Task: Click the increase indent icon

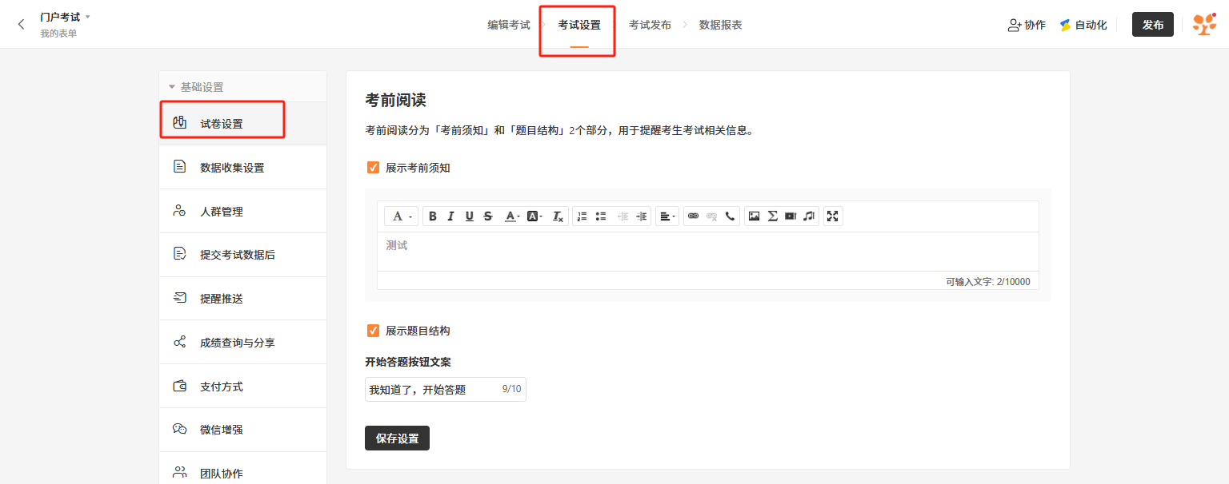Action: click(x=642, y=216)
